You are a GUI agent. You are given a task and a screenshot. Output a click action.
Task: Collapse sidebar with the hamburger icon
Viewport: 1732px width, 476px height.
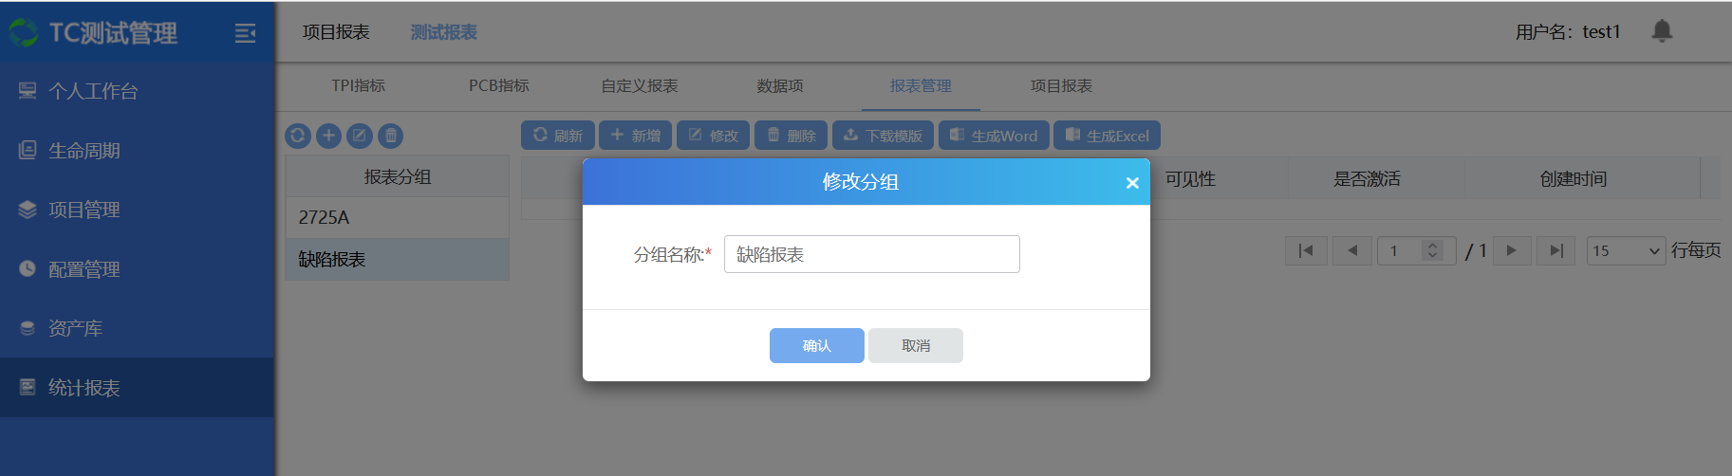pyautogui.click(x=245, y=33)
